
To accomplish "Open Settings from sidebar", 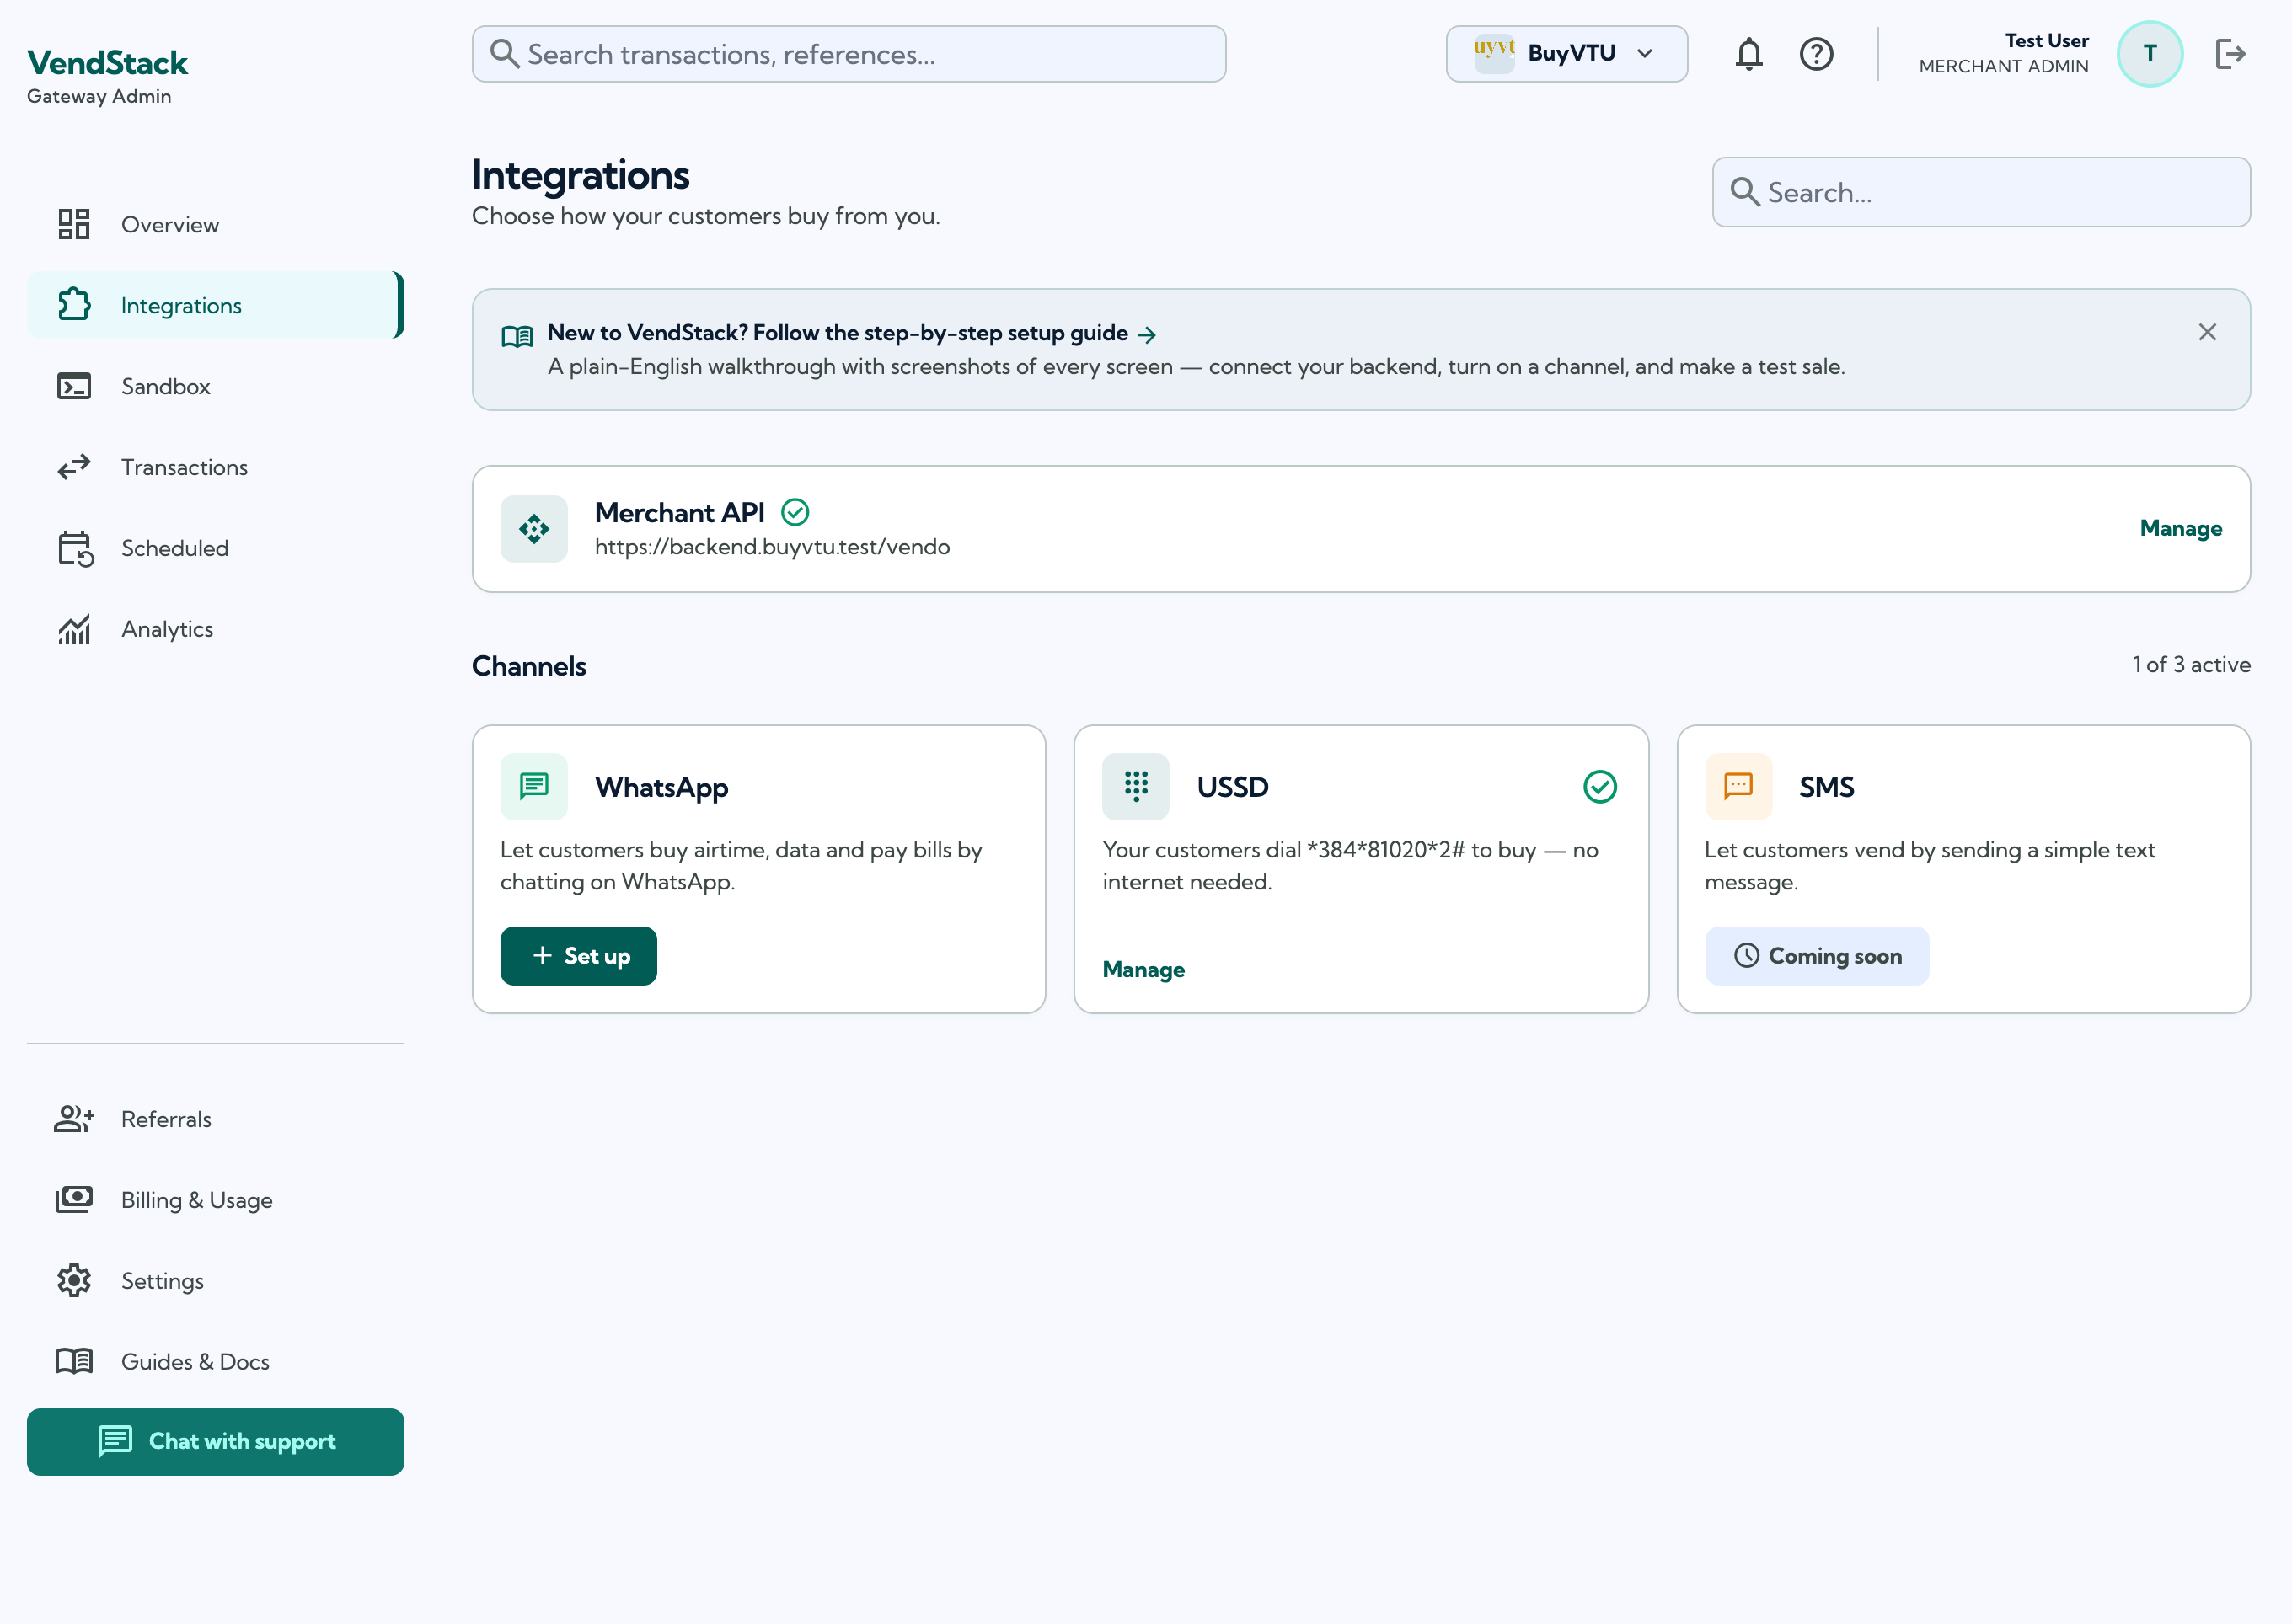I will click(215, 1281).
